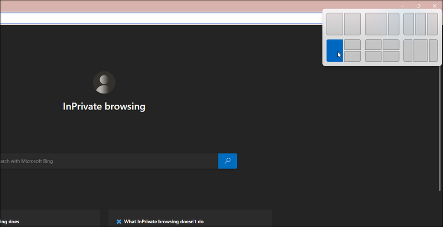This screenshot has width=443, height=227.
Task: Pick bottom-right quadrant of four-grid layout
Action: click(391, 56)
